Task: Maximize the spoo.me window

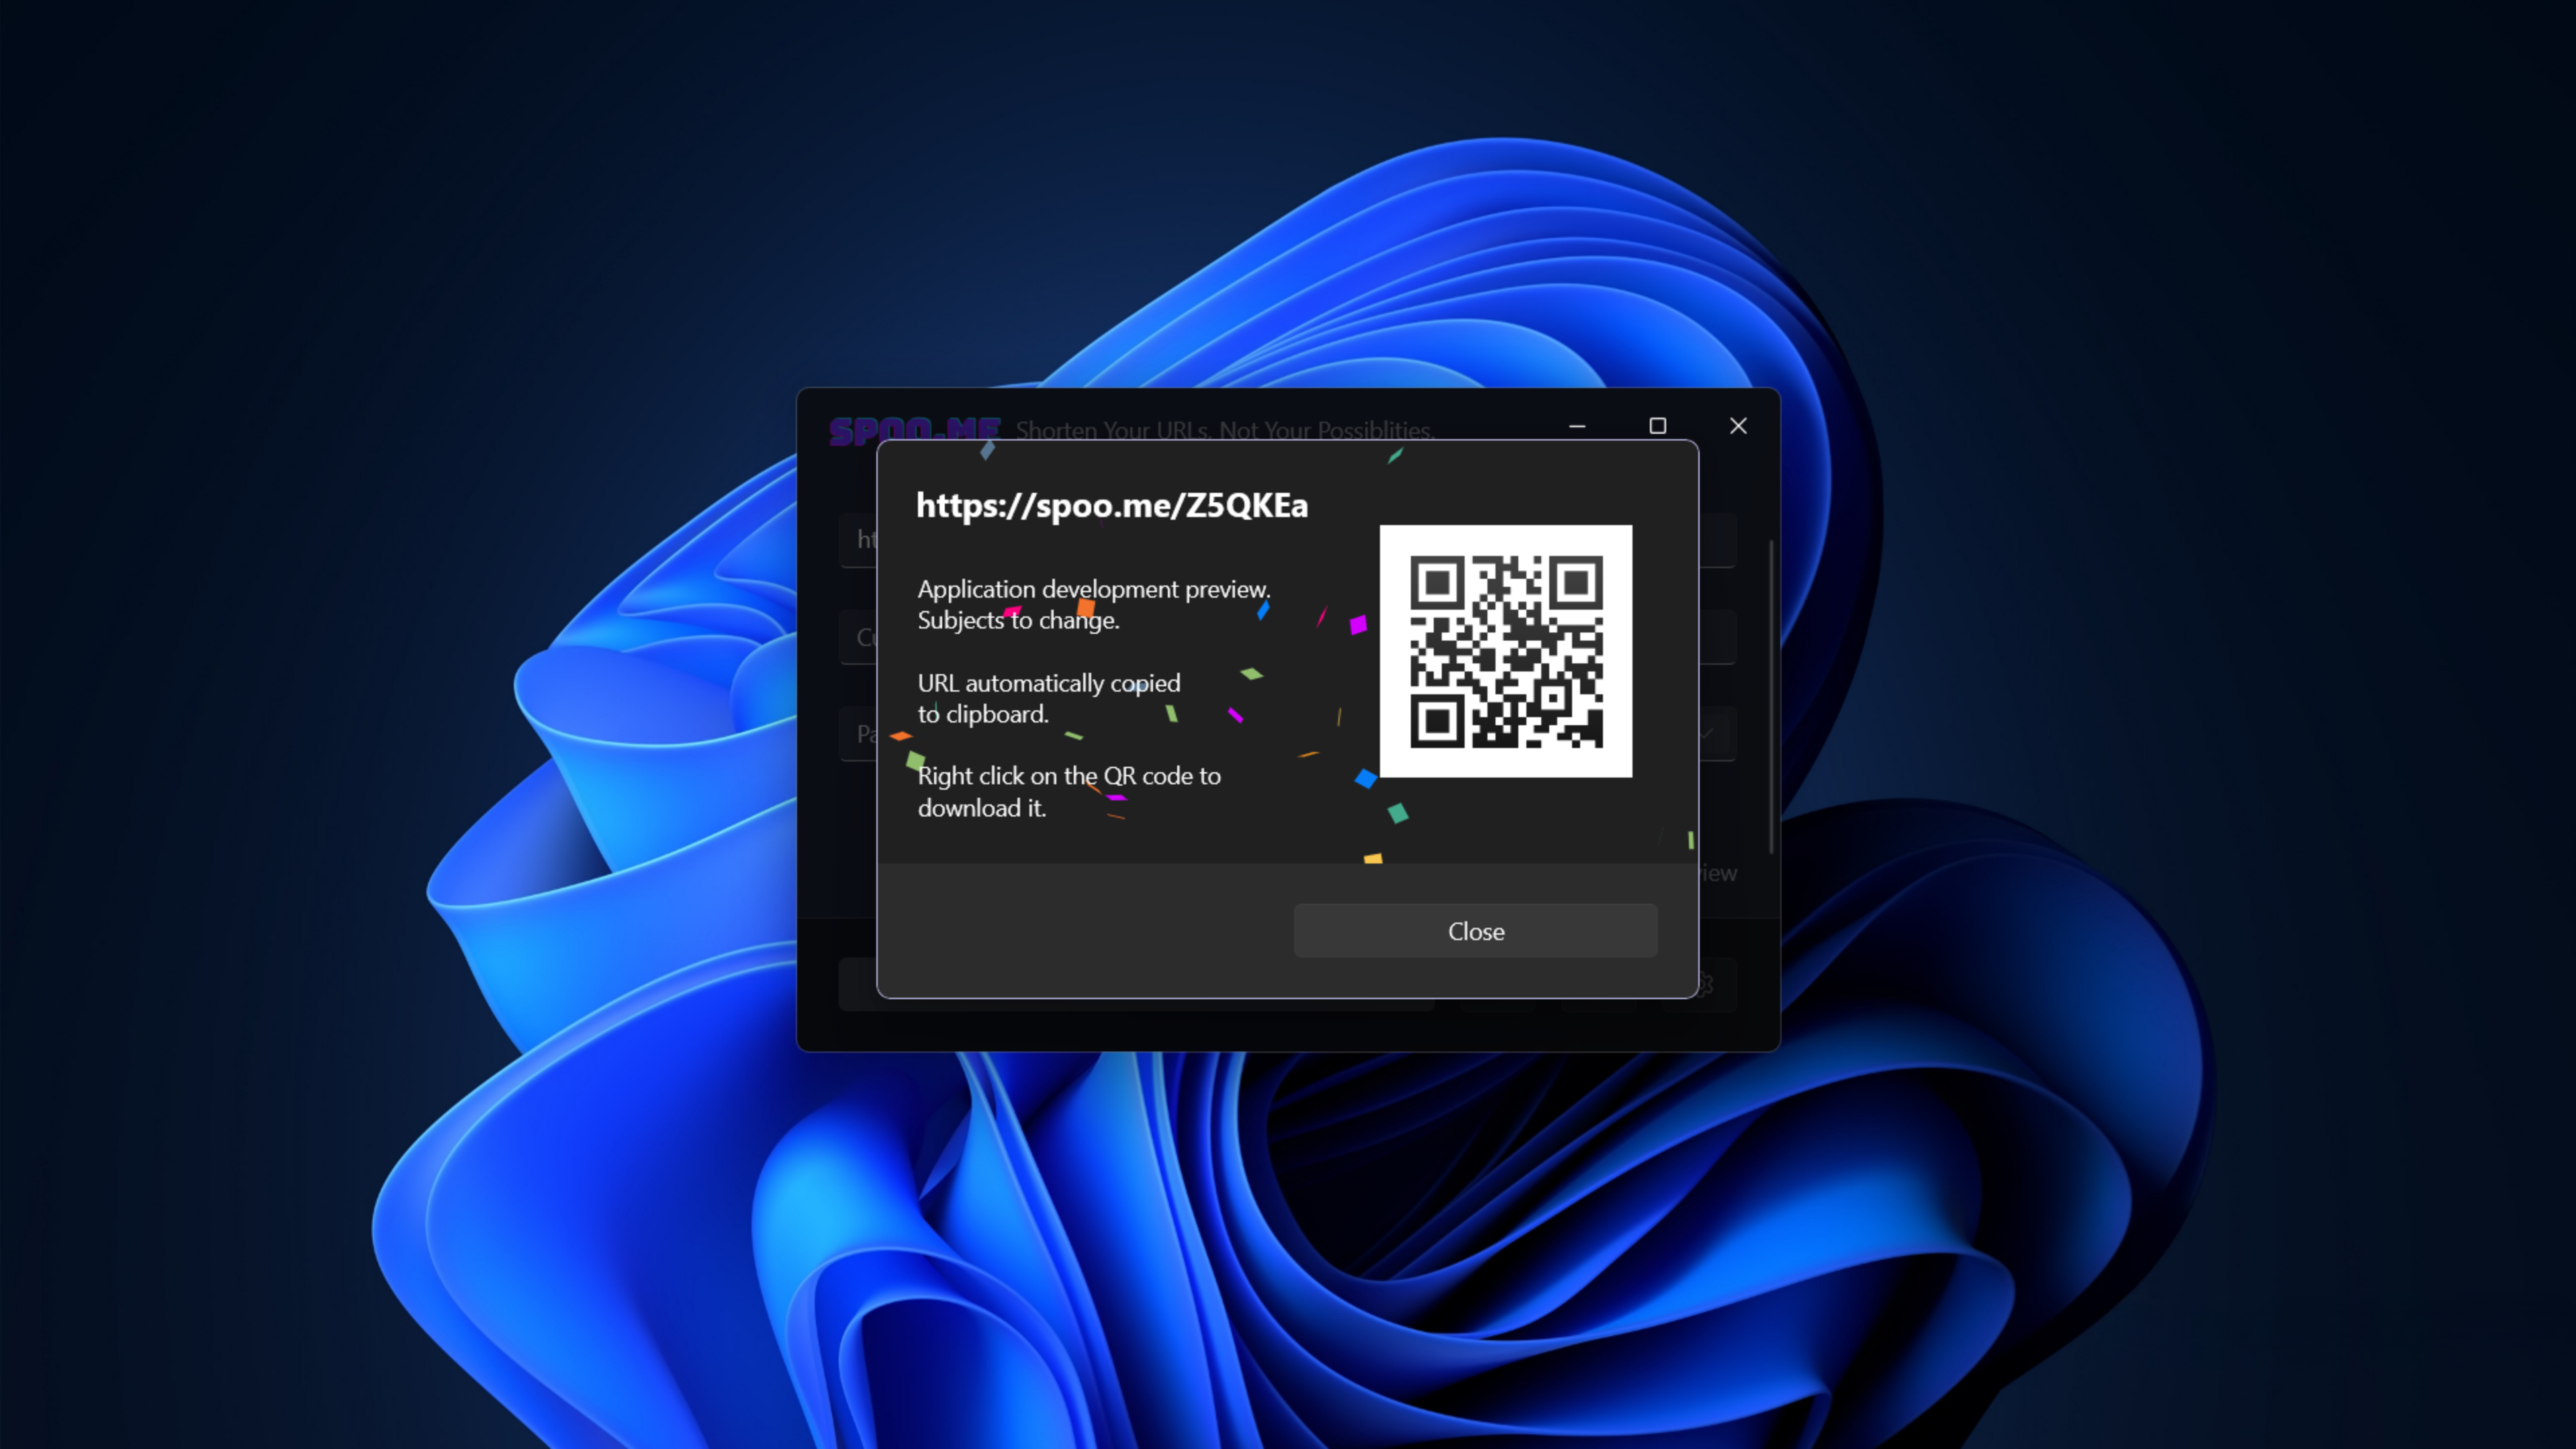Action: (1658, 426)
